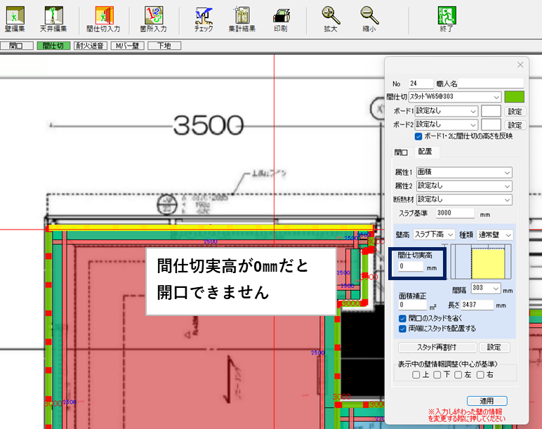The height and width of the screenshot is (429, 542).
Task: Open the ボード2 dropdown
Action: pyautogui.click(x=447, y=124)
